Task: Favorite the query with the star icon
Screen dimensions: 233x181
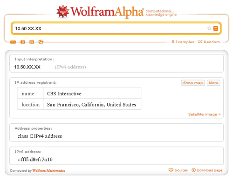Action: [x=209, y=28]
